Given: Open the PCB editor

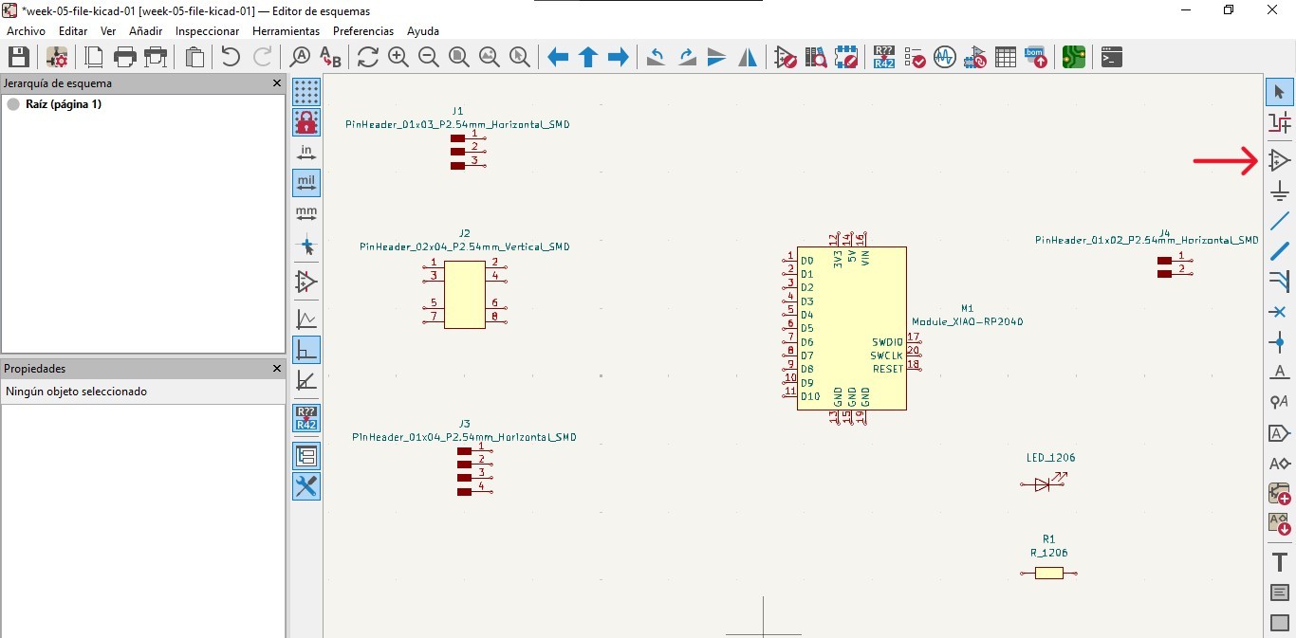Looking at the screenshot, I should point(1074,57).
